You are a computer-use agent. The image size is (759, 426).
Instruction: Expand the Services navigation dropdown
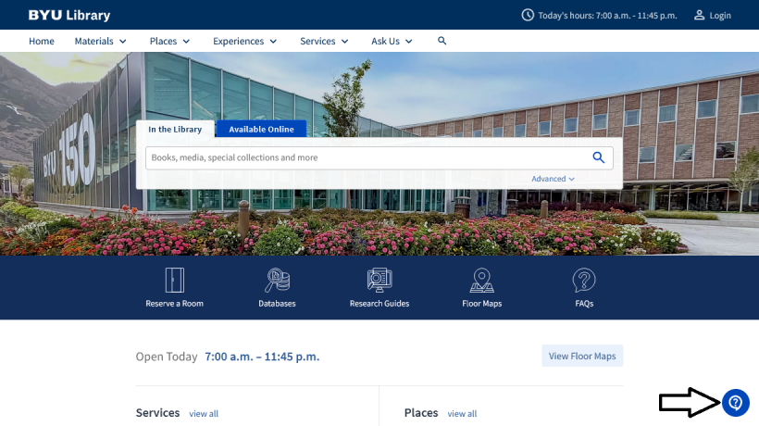coord(324,42)
